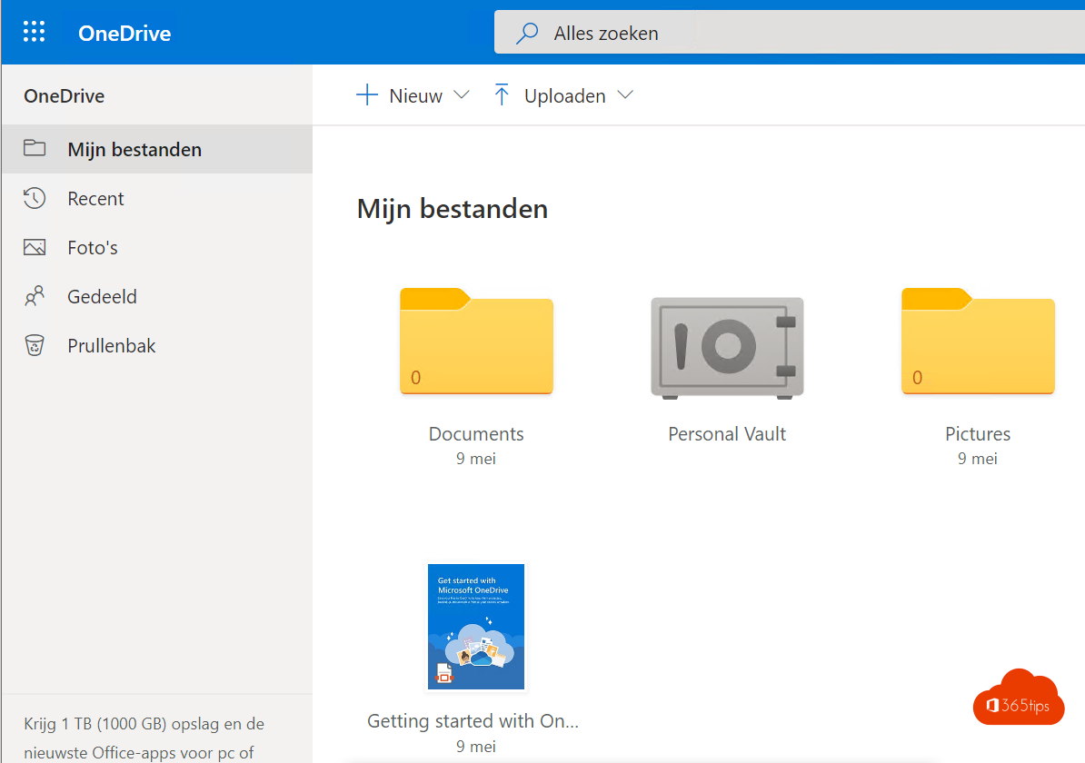Expand the Nieuw dropdown chevron
The width and height of the screenshot is (1085, 763).
462,95
